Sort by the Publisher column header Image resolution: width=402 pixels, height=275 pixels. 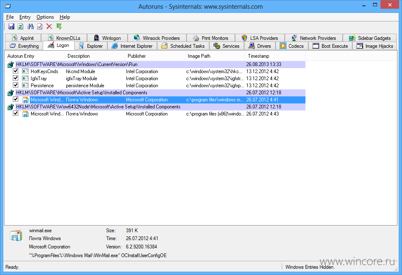coord(155,56)
